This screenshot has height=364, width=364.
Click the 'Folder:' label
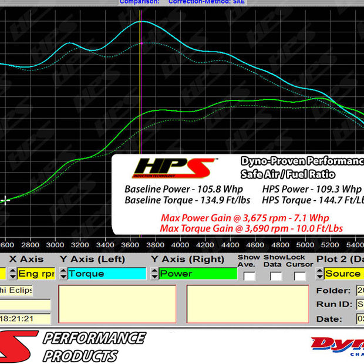click(x=333, y=291)
